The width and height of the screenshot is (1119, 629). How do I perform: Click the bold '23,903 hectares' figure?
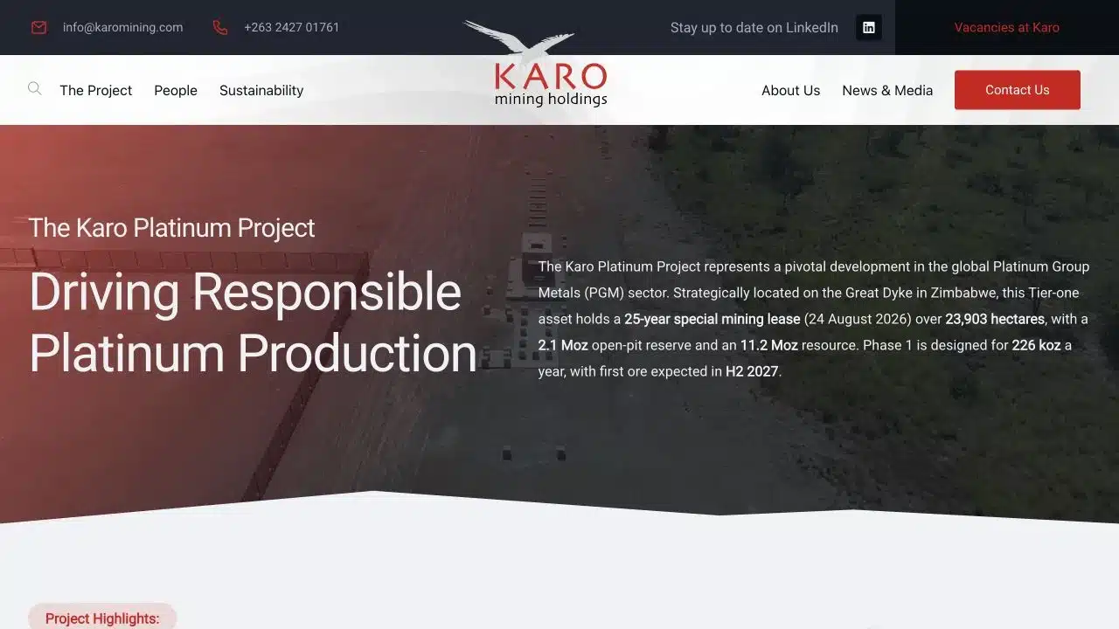(995, 319)
